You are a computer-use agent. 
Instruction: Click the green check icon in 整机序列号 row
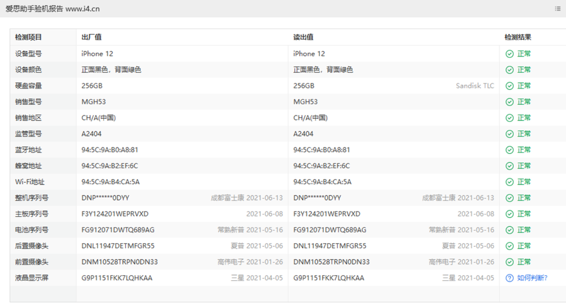[x=509, y=198]
